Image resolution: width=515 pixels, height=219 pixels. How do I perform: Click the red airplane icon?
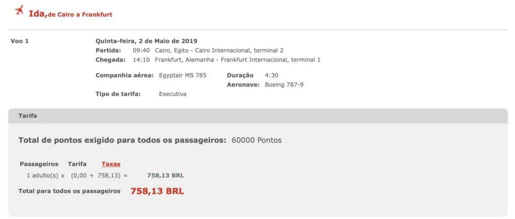point(20,10)
